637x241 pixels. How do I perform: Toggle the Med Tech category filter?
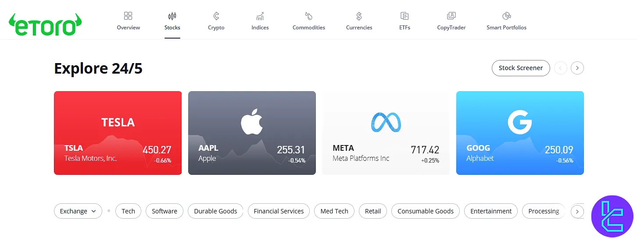click(x=334, y=211)
